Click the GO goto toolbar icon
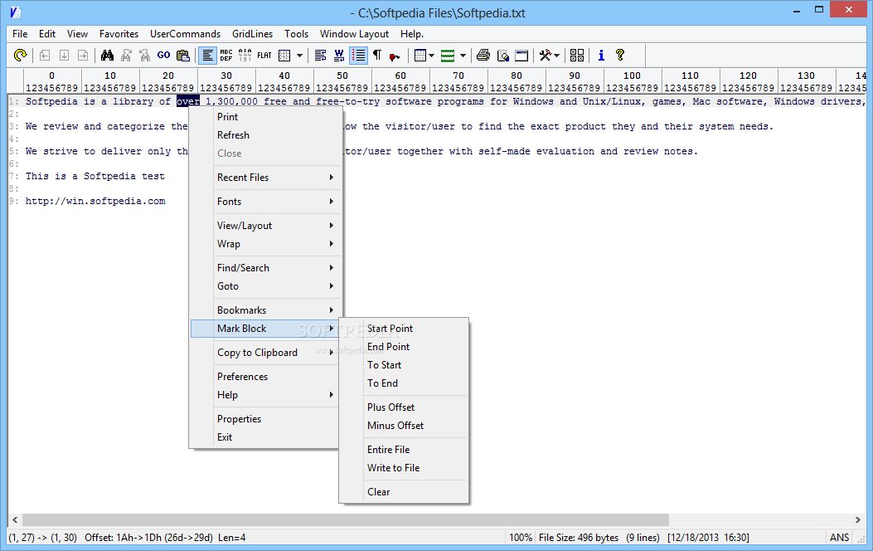Image resolution: width=873 pixels, height=551 pixels. coord(163,55)
